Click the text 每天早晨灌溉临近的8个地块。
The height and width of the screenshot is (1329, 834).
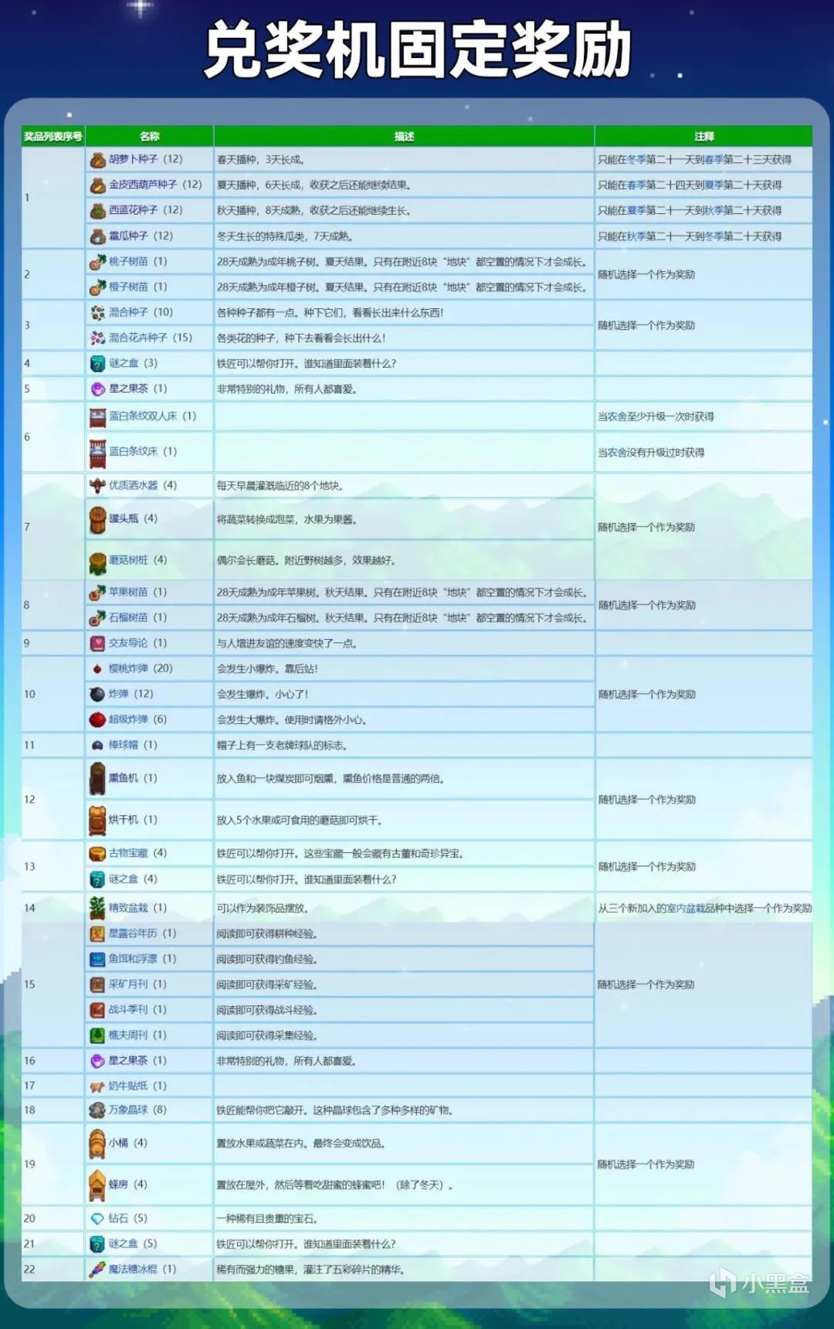[280, 486]
